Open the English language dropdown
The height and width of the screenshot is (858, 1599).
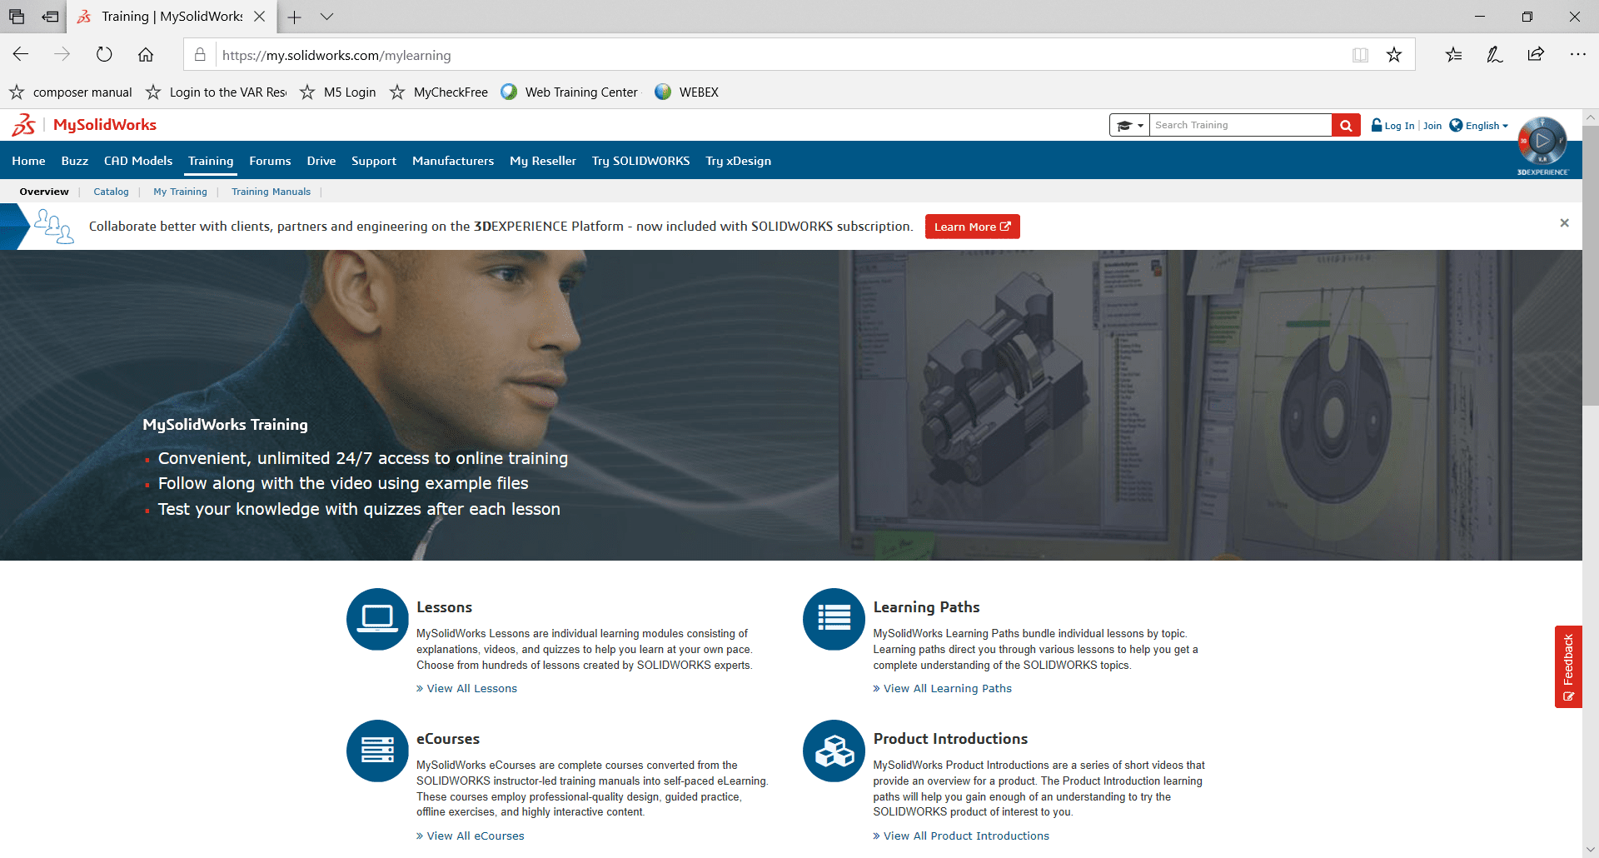pyautogui.click(x=1479, y=125)
